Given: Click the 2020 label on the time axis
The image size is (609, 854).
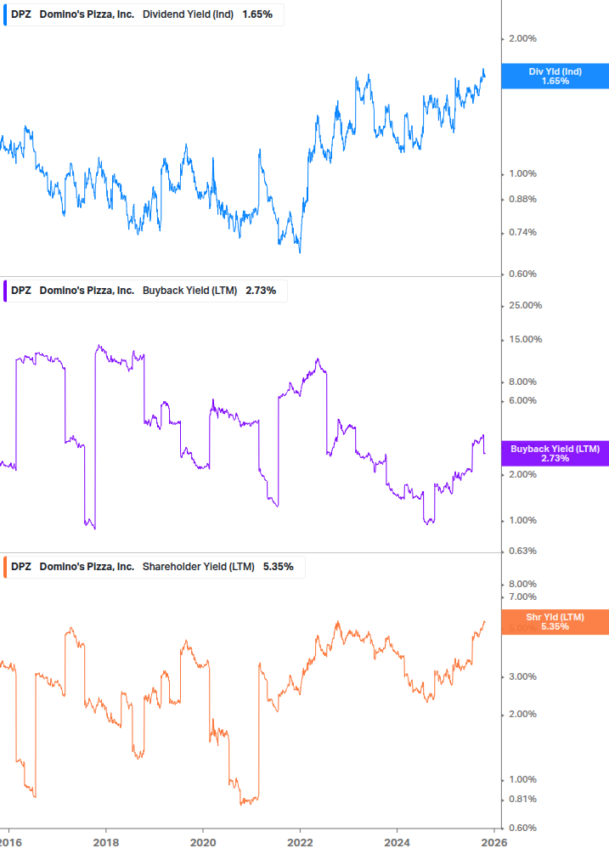Looking at the screenshot, I should [x=203, y=842].
